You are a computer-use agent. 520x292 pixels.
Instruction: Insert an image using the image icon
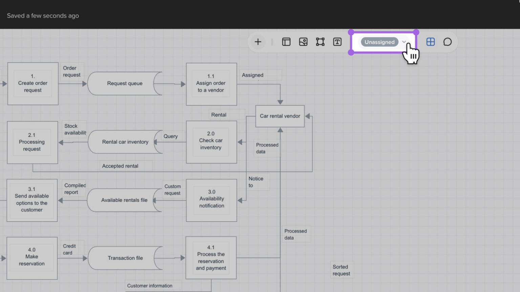[x=303, y=42]
